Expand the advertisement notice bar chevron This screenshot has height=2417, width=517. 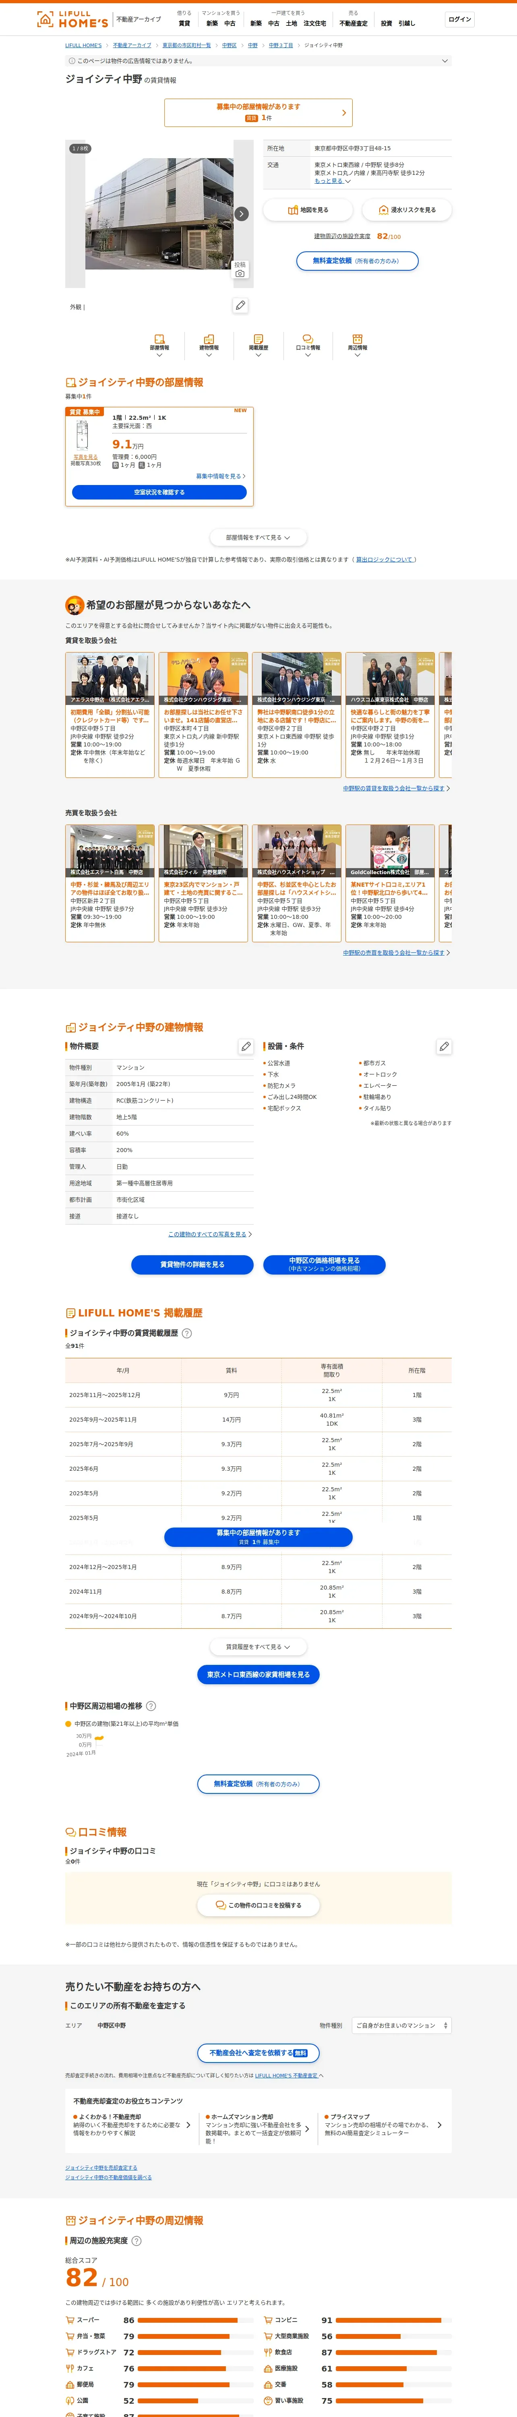tap(445, 61)
